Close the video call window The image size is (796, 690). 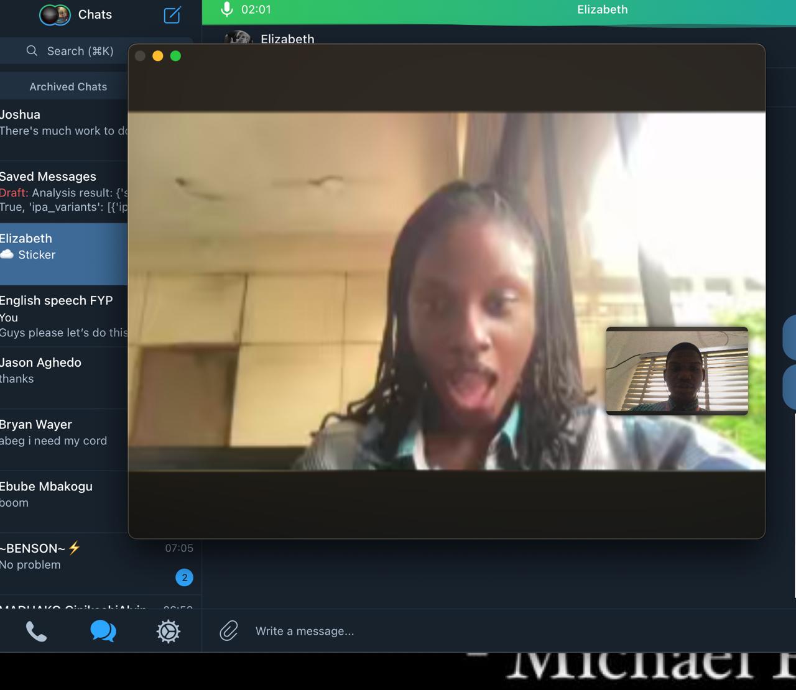(x=141, y=56)
